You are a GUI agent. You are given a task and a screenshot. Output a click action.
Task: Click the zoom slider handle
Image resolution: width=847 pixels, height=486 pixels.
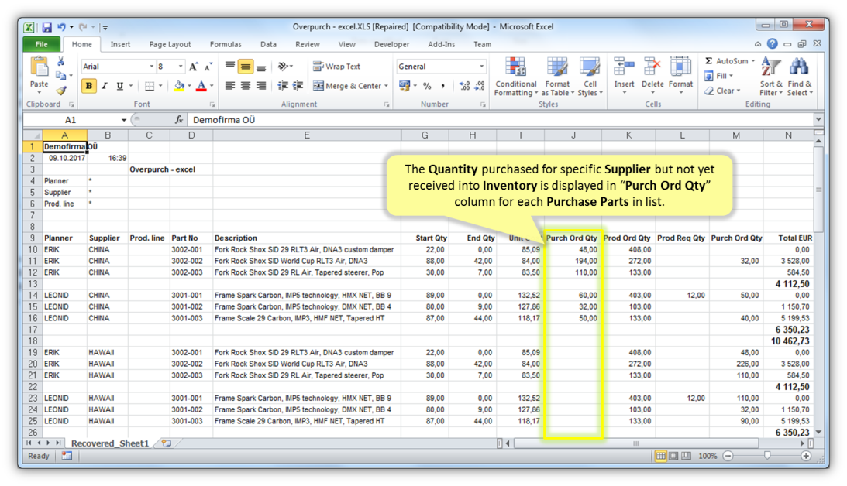[767, 456]
